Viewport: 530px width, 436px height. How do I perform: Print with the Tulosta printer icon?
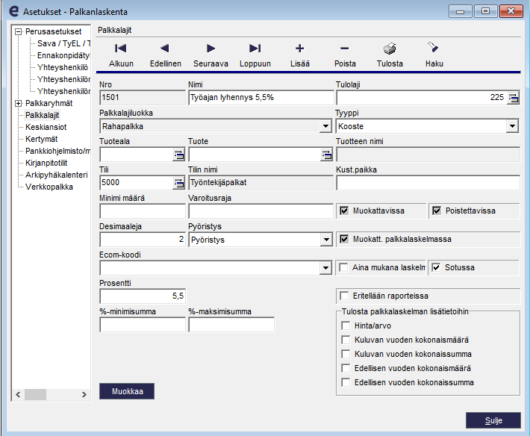tap(390, 49)
